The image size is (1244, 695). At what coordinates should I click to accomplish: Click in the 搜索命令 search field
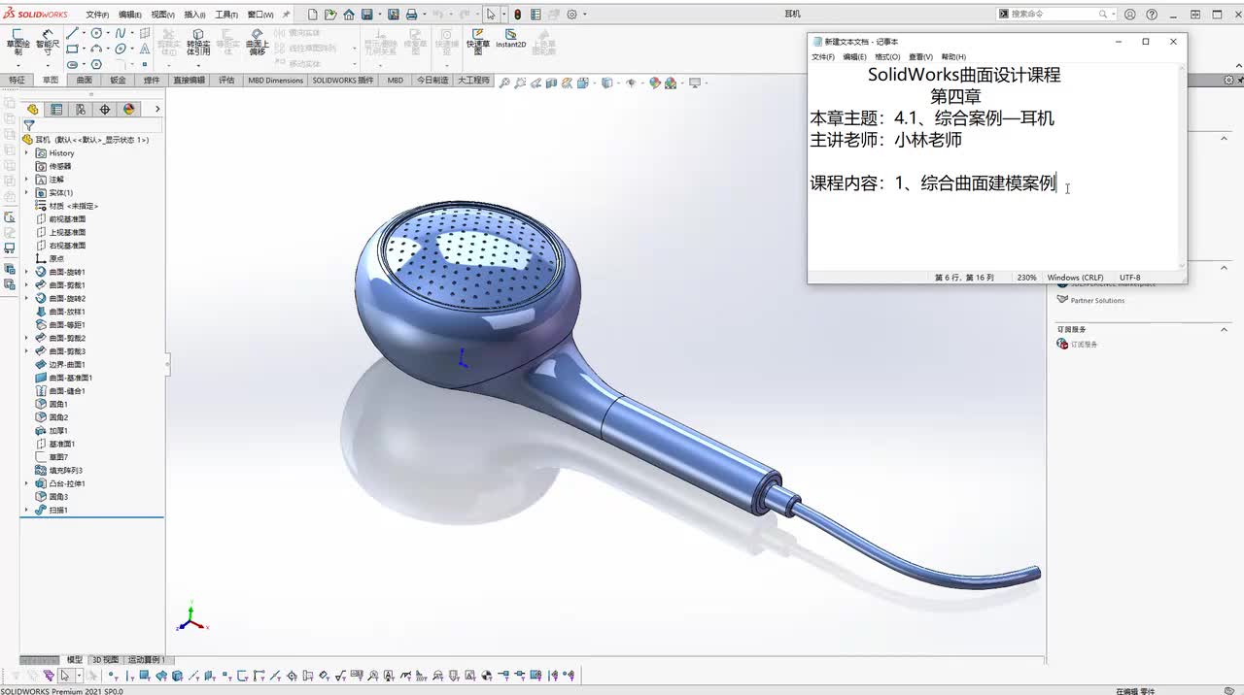1053,15
